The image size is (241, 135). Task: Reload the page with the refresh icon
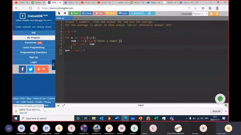pos(31,8)
